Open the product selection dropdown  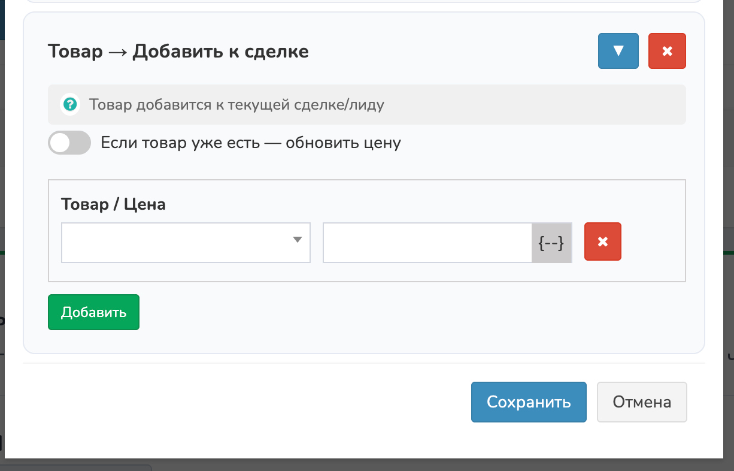[180, 243]
